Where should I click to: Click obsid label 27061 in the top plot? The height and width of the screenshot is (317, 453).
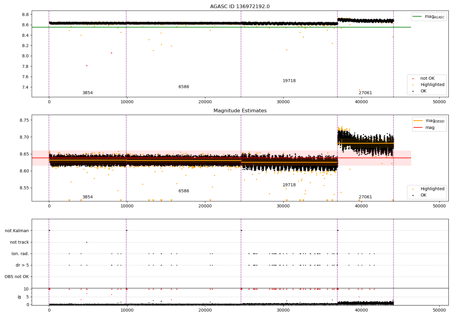click(365, 93)
